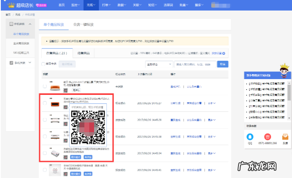Image resolution: width=292 pixels, height=178 pixels.
Task: Select the 在售商品 (23) tab
Action: coord(57,53)
